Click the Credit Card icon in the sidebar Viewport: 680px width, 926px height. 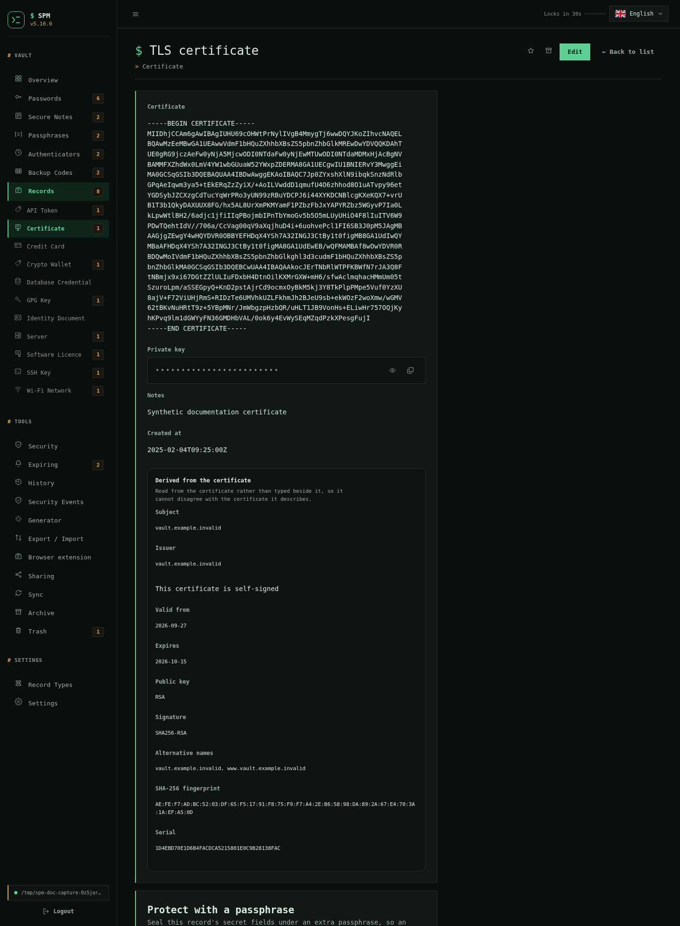[18, 246]
